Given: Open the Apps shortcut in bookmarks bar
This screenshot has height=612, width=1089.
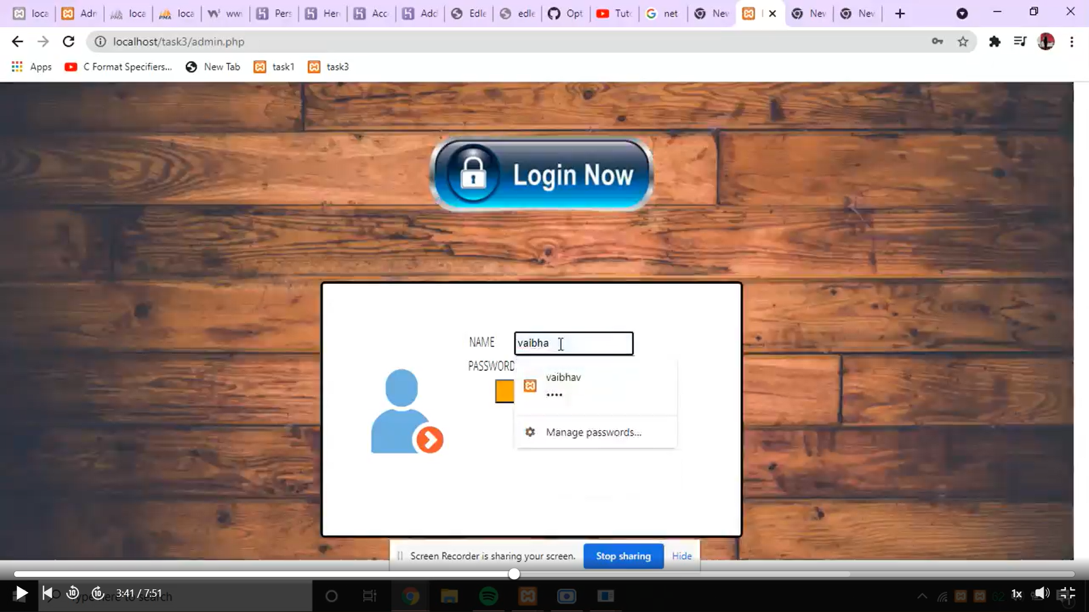Looking at the screenshot, I should 32,67.
